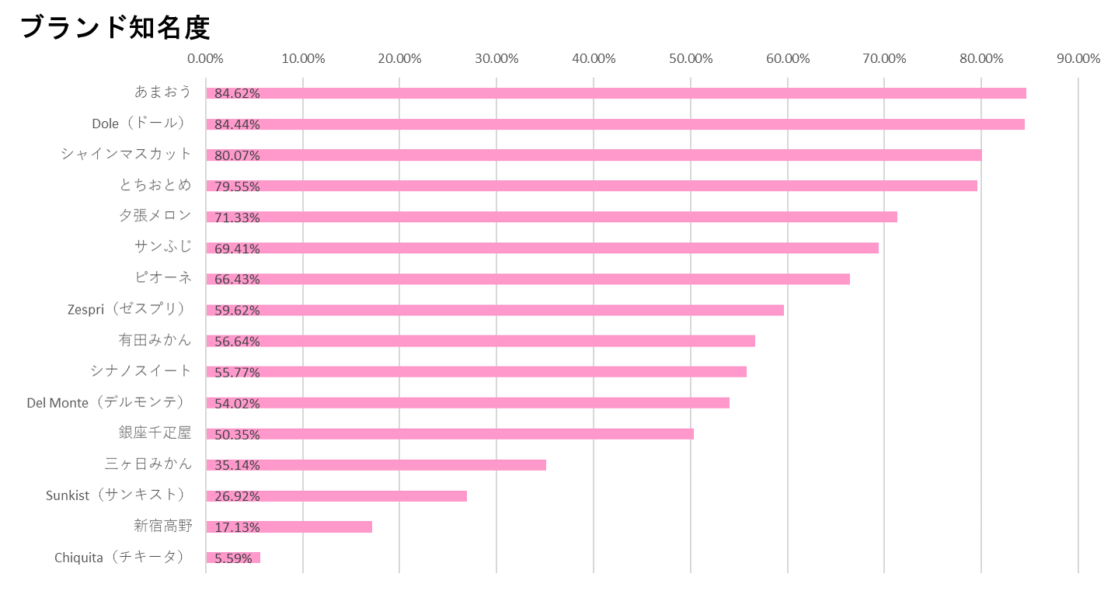Select the 79.55% data label

[x=237, y=186]
